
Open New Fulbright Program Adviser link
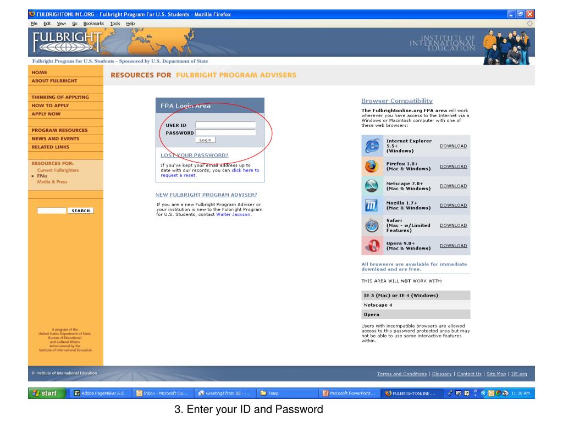(206, 195)
